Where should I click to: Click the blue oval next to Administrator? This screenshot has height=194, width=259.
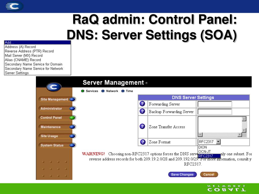point(72,108)
